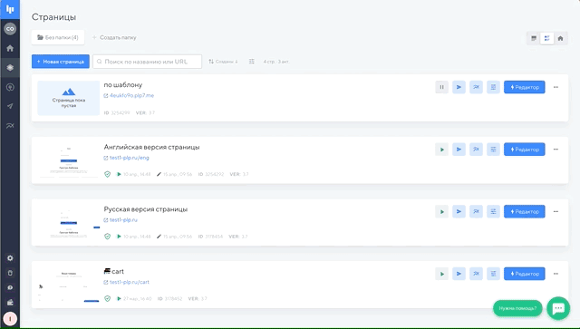Open 'Редактор' for 'Английская версия страницы'
Image resolution: width=580 pixels, height=329 pixels.
(x=524, y=150)
